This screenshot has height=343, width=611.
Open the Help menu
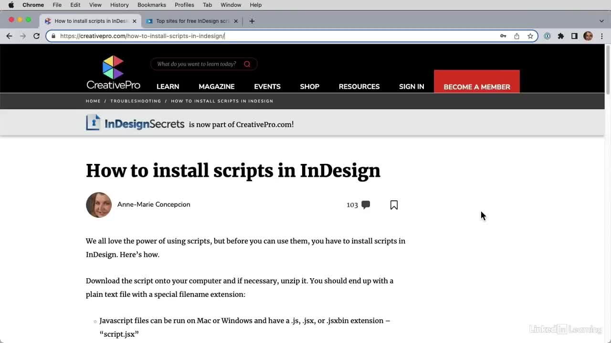[256, 5]
